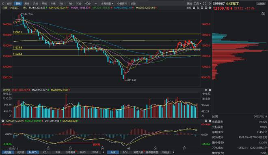268x155 pixels.
Task: Close volume panel with its X icon
Action: pyautogui.click(x=206, y=90)
